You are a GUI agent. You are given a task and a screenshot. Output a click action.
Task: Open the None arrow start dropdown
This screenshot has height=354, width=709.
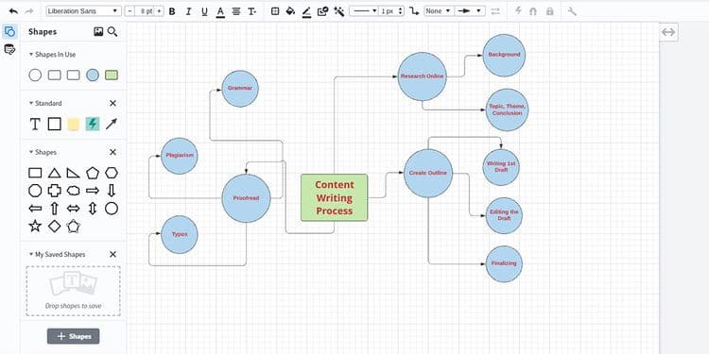click(438, 11)
